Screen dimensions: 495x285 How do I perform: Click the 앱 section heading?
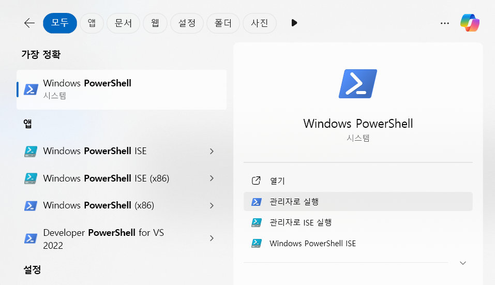point(27,124)
